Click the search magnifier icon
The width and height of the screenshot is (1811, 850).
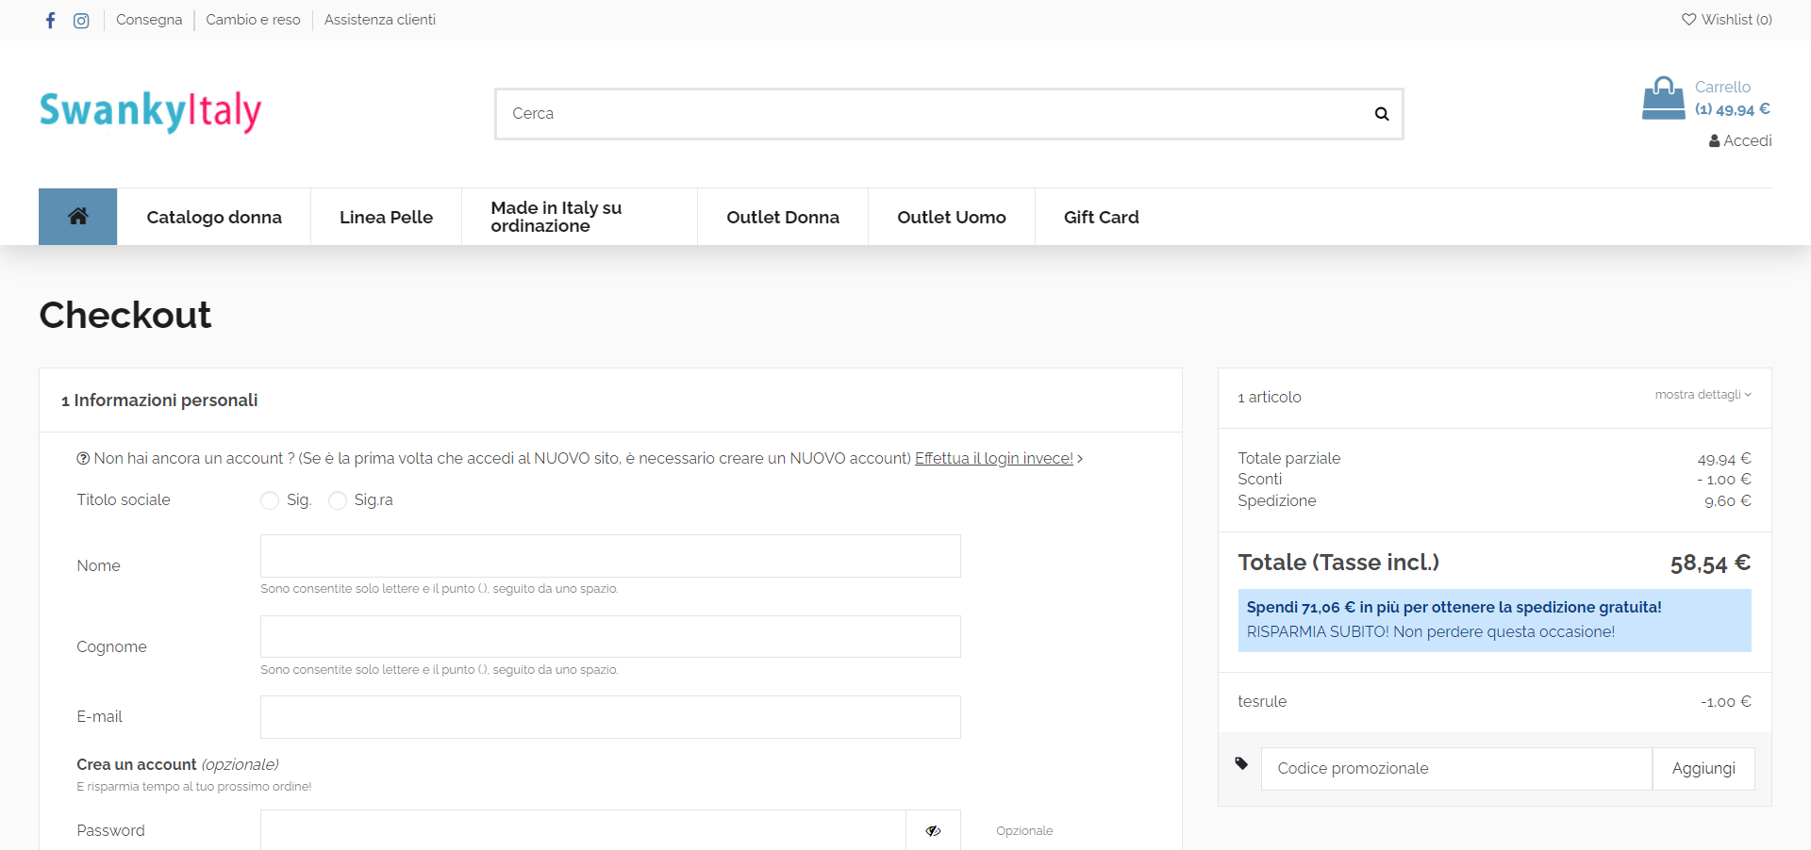(1382, 114)
